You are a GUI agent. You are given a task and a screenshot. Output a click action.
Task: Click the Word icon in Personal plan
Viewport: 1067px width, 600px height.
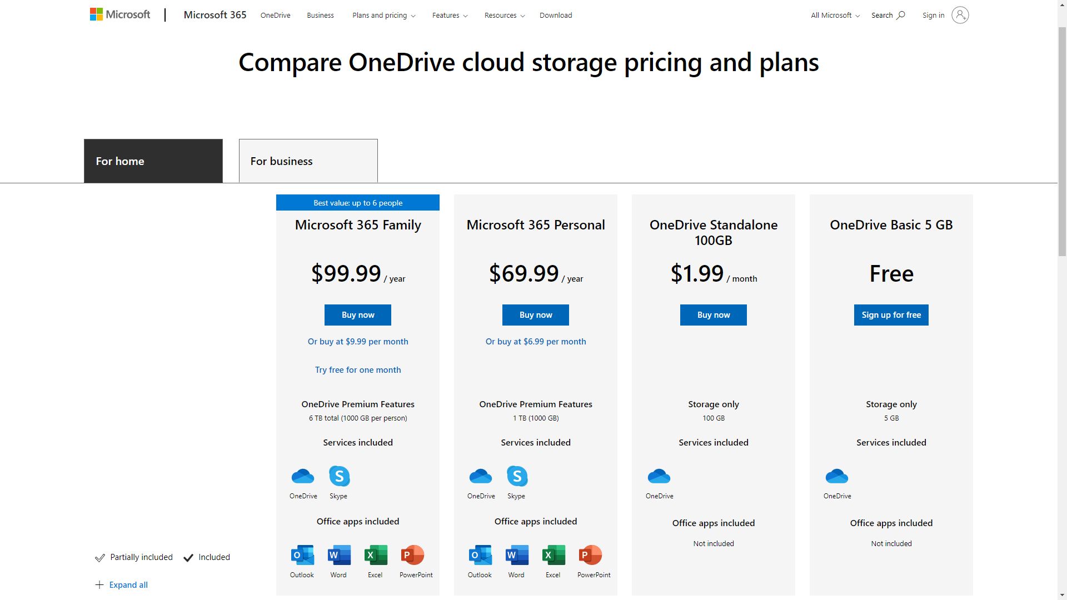tap(517, 554)
